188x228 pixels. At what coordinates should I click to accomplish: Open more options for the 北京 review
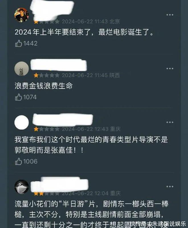click(170, 15)
